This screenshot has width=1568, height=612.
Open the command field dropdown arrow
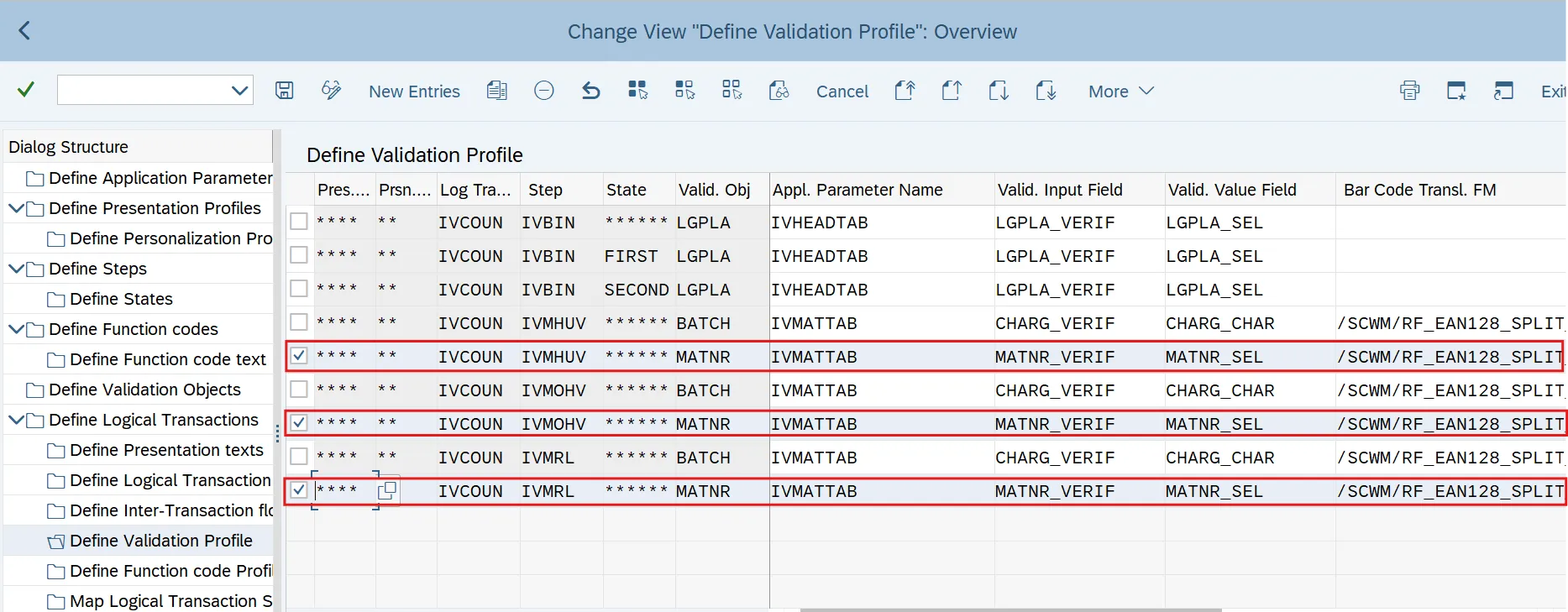coord(239,91)
